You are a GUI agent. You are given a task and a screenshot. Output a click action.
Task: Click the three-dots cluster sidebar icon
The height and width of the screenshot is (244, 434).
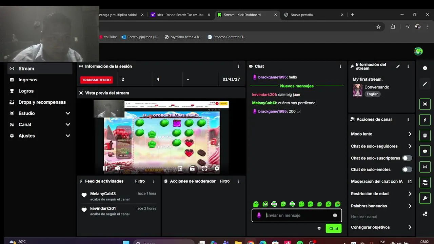(425, 214)
